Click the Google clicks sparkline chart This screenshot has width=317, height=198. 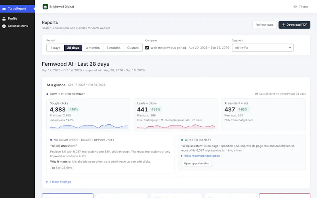[89, 126]
